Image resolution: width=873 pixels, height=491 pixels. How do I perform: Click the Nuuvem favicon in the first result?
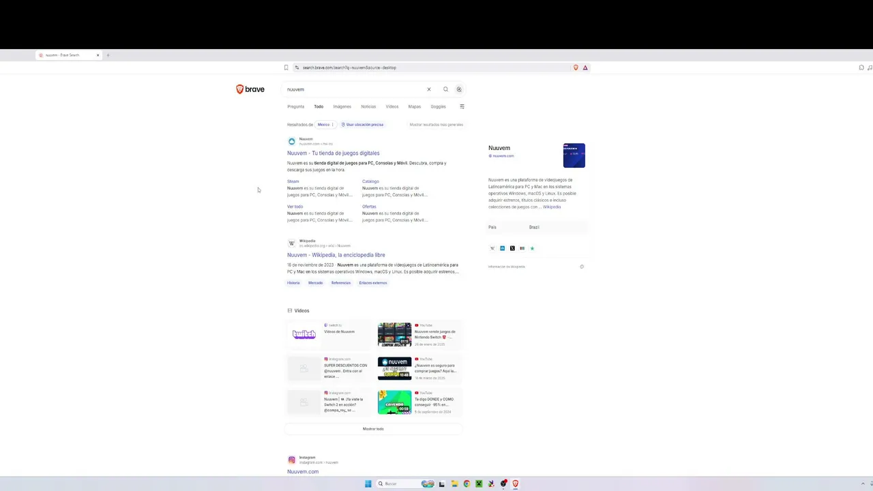pos(292,141)
